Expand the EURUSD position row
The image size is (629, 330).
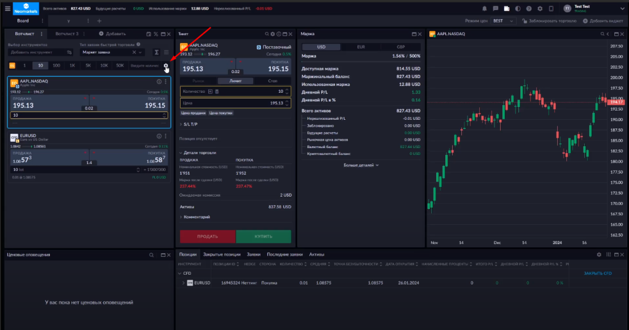[183, 283]
